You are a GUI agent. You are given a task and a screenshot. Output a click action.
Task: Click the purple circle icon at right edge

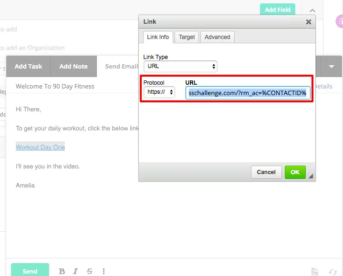pos(340,21)
